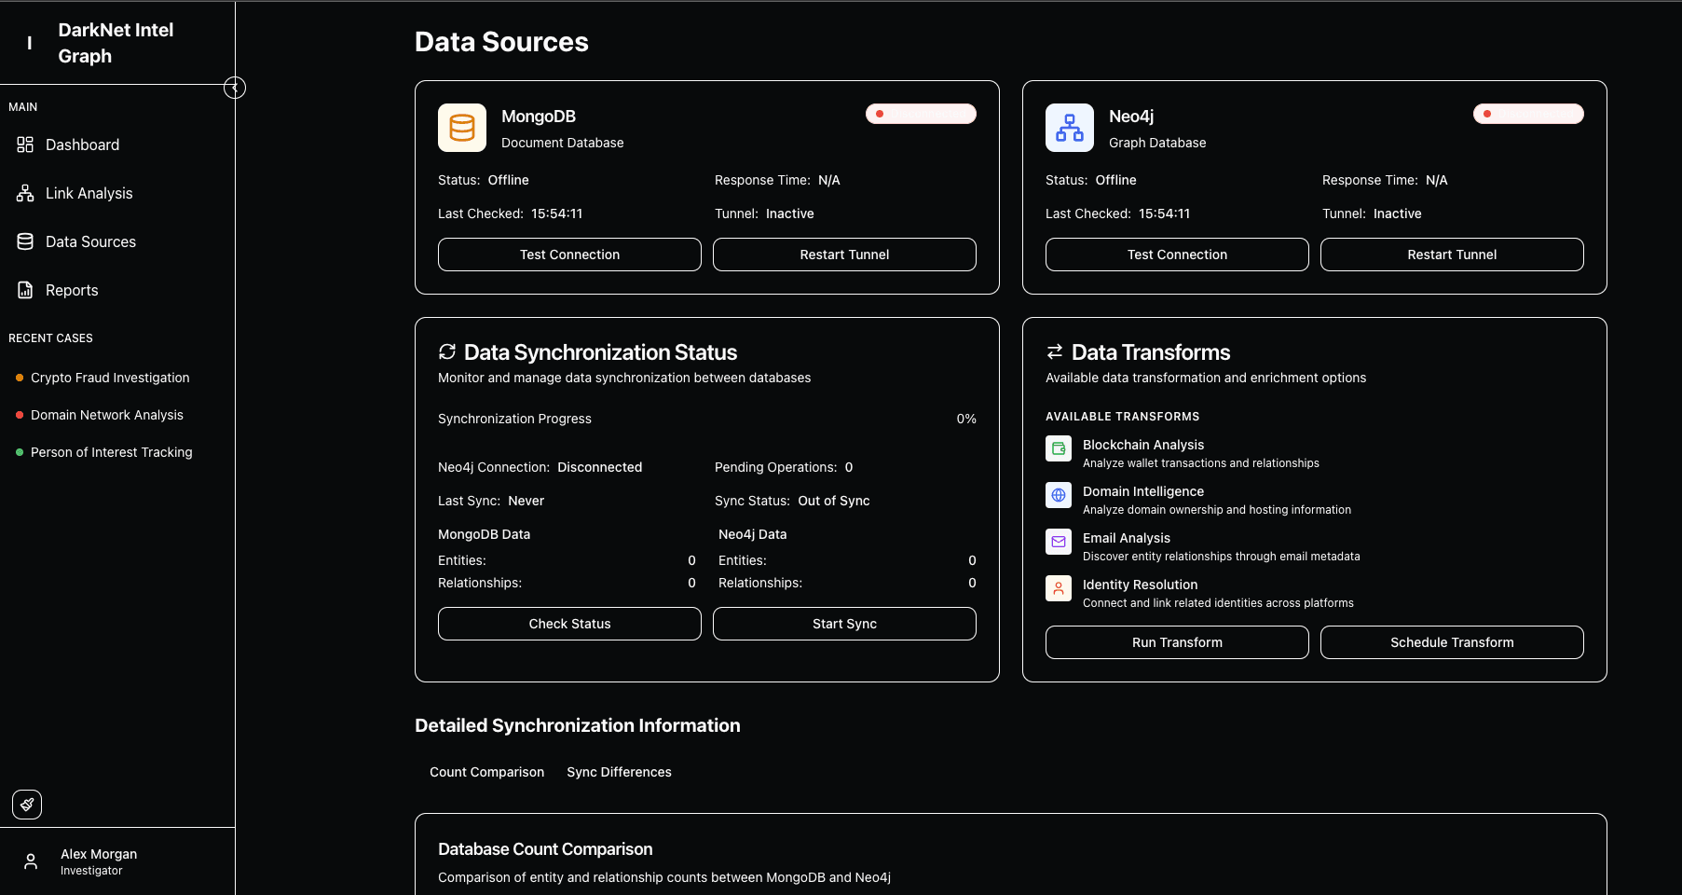Image resolution: width=1682 pixels, height=895 pixels.
Task: Click the MongoDB orange database icon
Action: click(462, 128)
